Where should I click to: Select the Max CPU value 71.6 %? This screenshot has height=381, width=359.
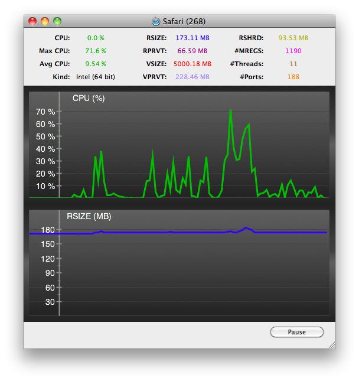pyautogui.click(x=96, y=51)
